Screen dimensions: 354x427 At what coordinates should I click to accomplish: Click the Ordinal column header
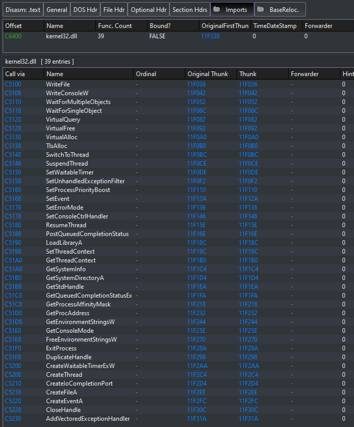pyautogui.click(x=159, y=74)
